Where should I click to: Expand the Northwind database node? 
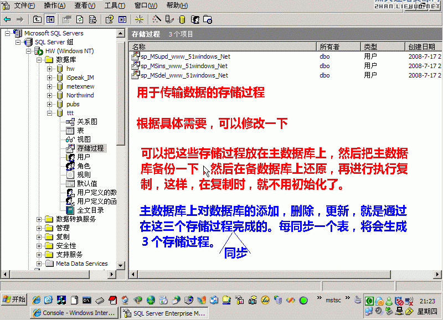(49, 95)
